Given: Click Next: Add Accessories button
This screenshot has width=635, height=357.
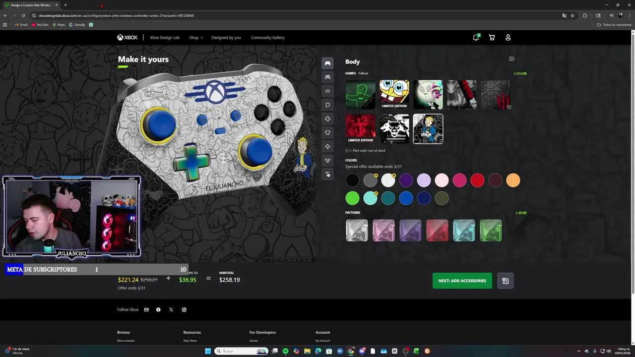Looking at the screenshot, I should coord(462,281).
